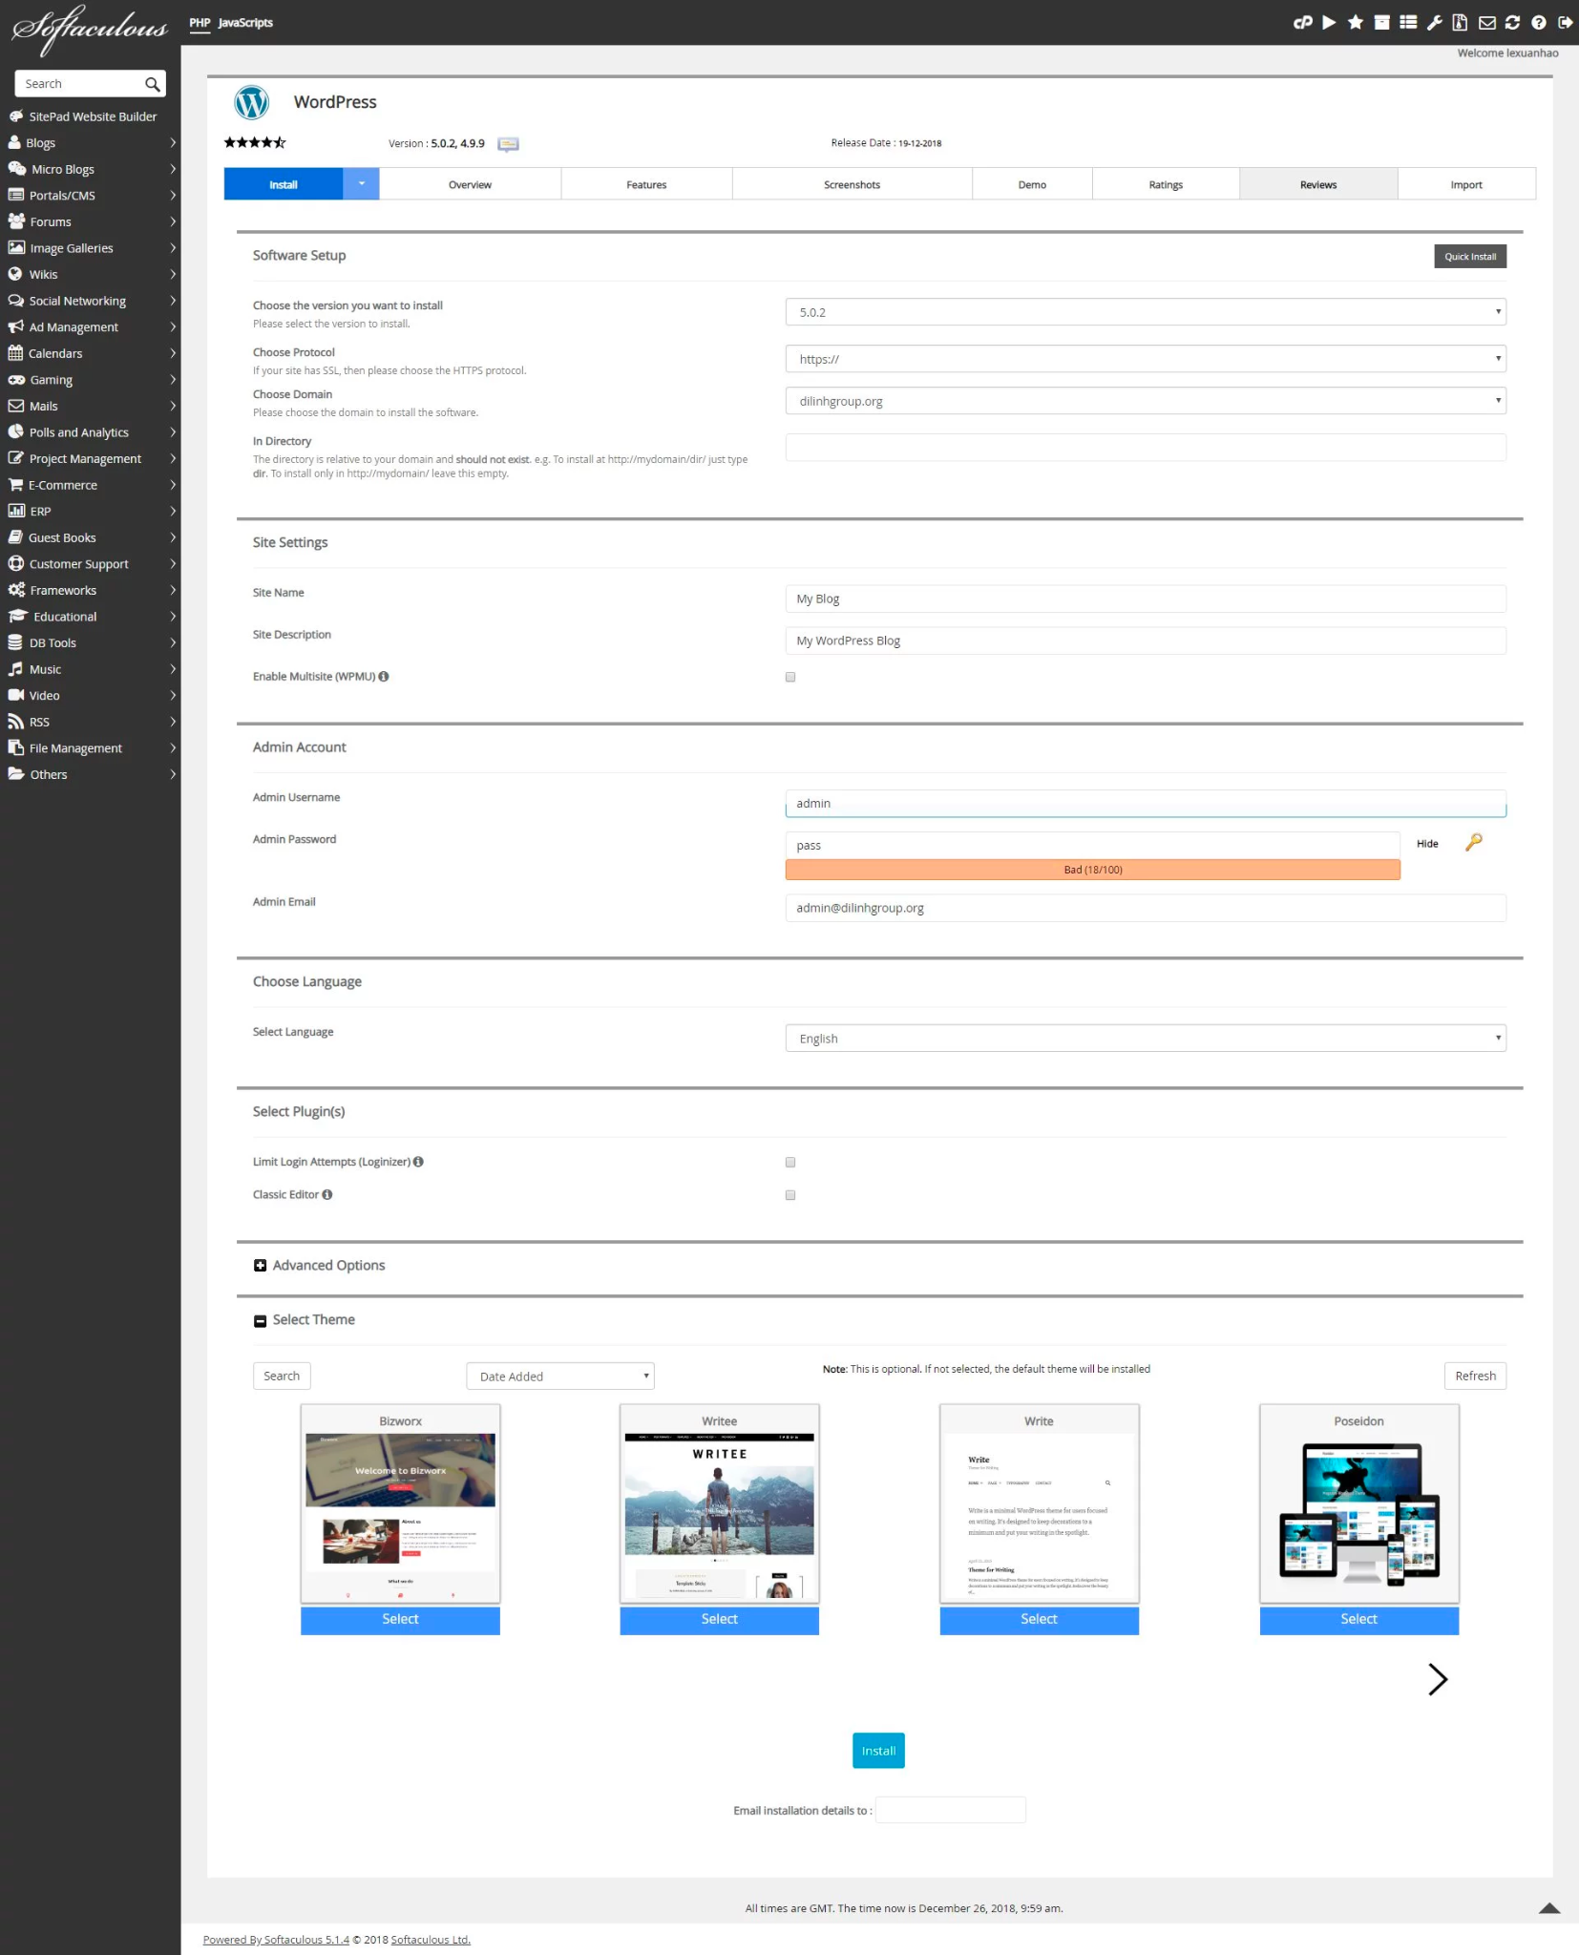This screenshot has width=1579, height=1955.
Task: Click the Loginizer info icon
Action: tap(418, 1162)
